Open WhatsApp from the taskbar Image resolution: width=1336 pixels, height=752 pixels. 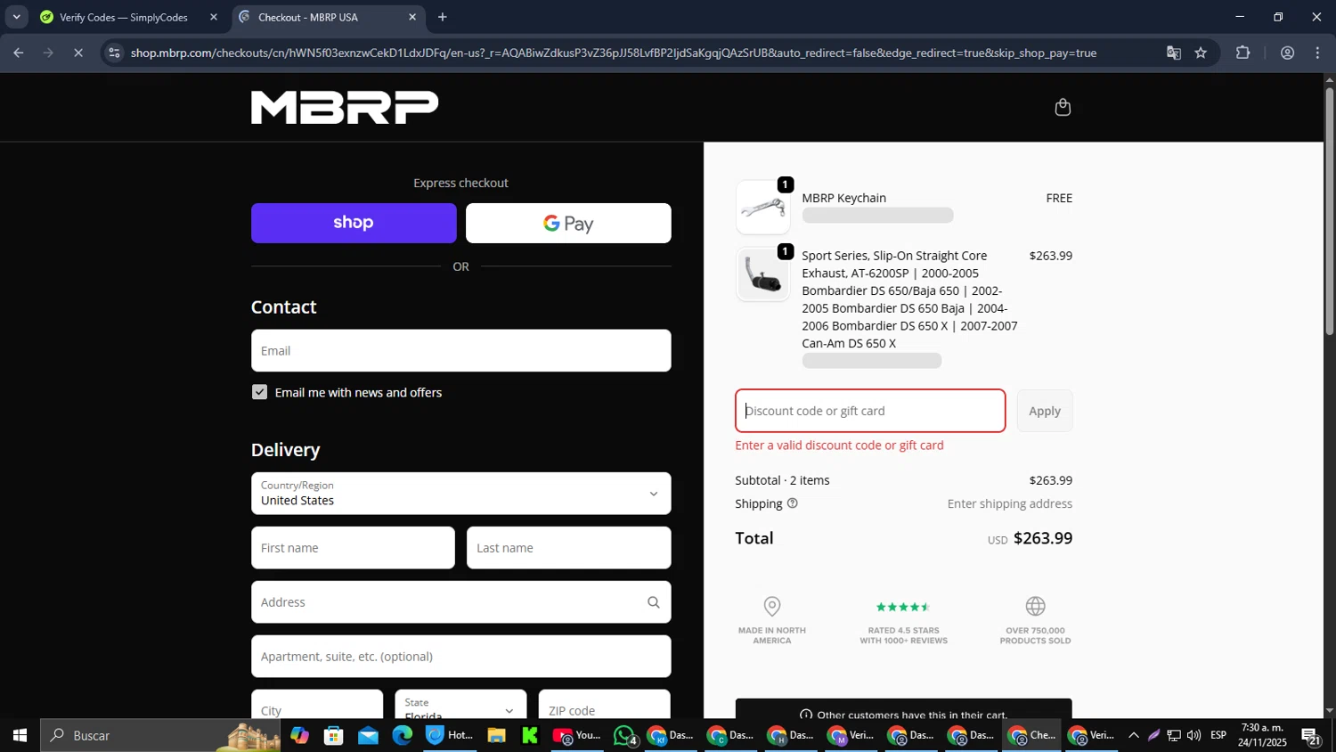tap(625, 736)
